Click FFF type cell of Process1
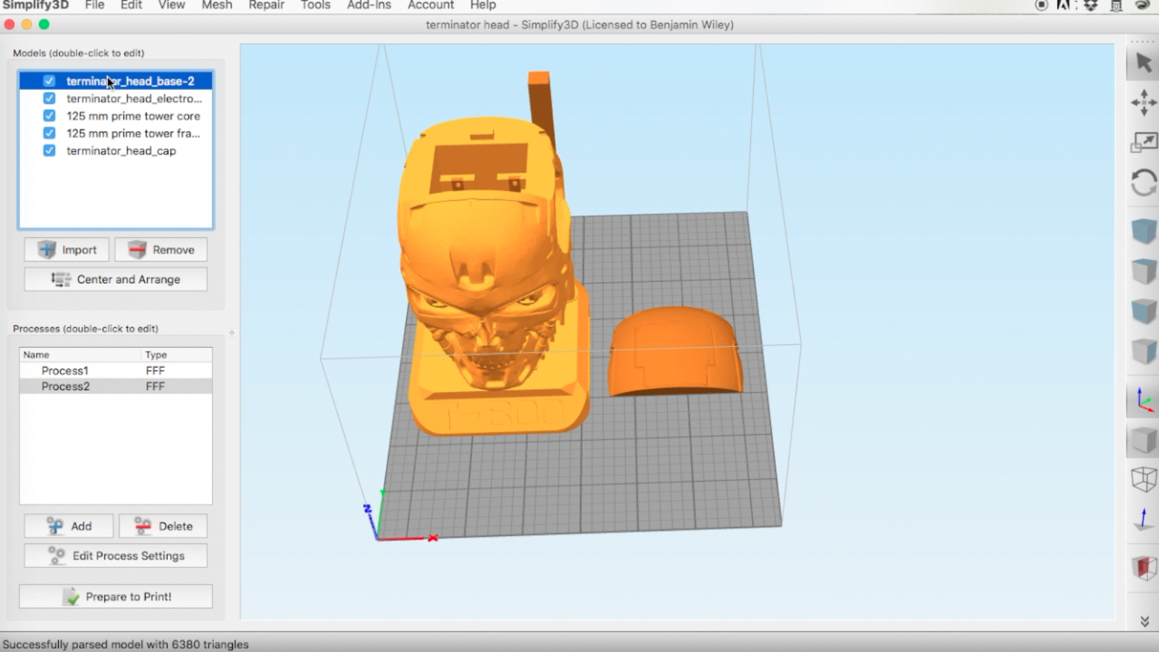 155,371
